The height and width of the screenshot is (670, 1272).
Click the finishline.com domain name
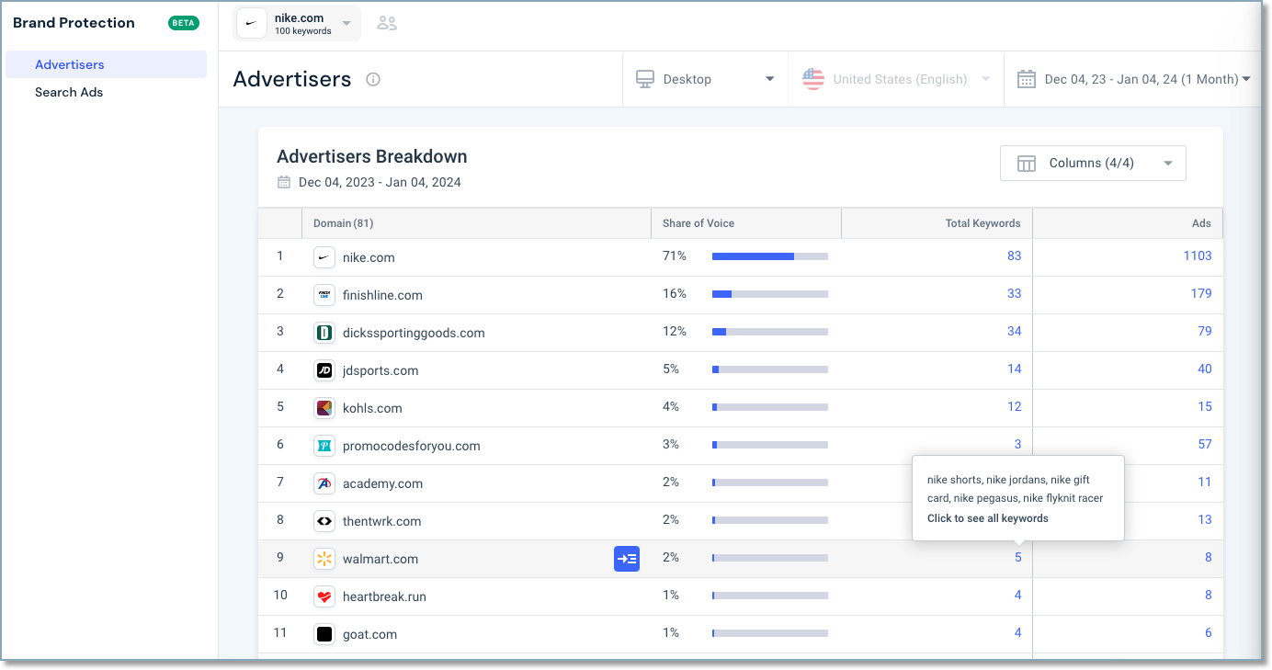[382, 295]
